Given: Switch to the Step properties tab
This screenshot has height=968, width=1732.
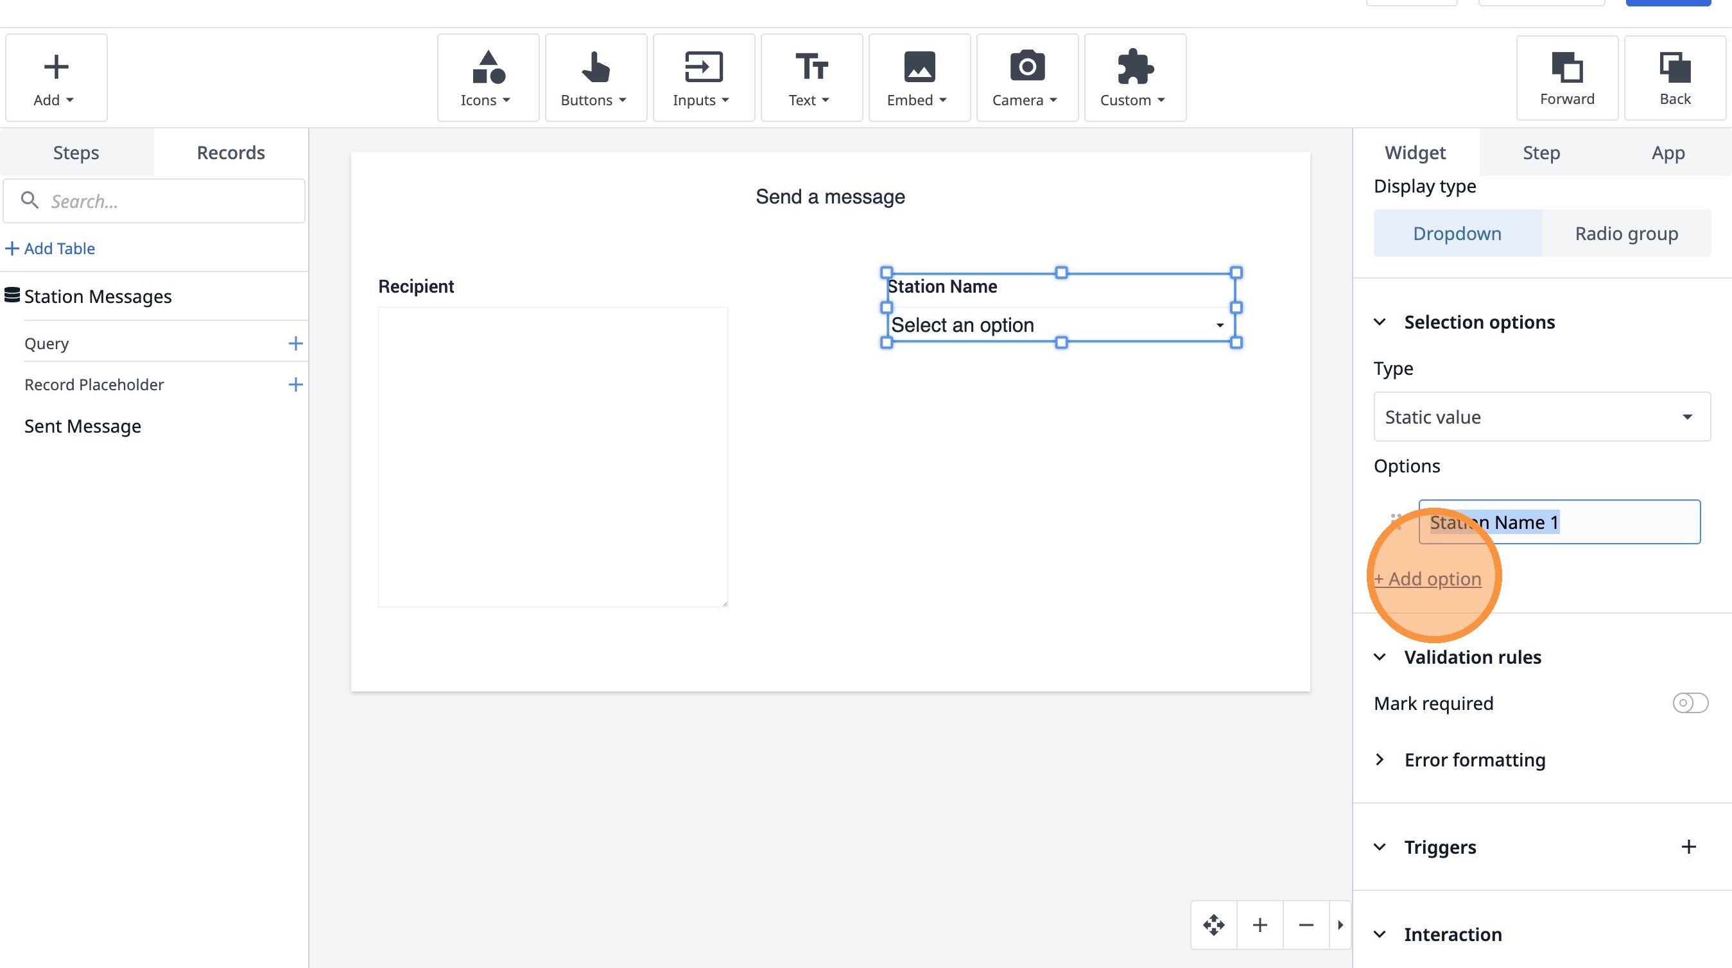Looking at the screenshot, I should (1541, 153).
